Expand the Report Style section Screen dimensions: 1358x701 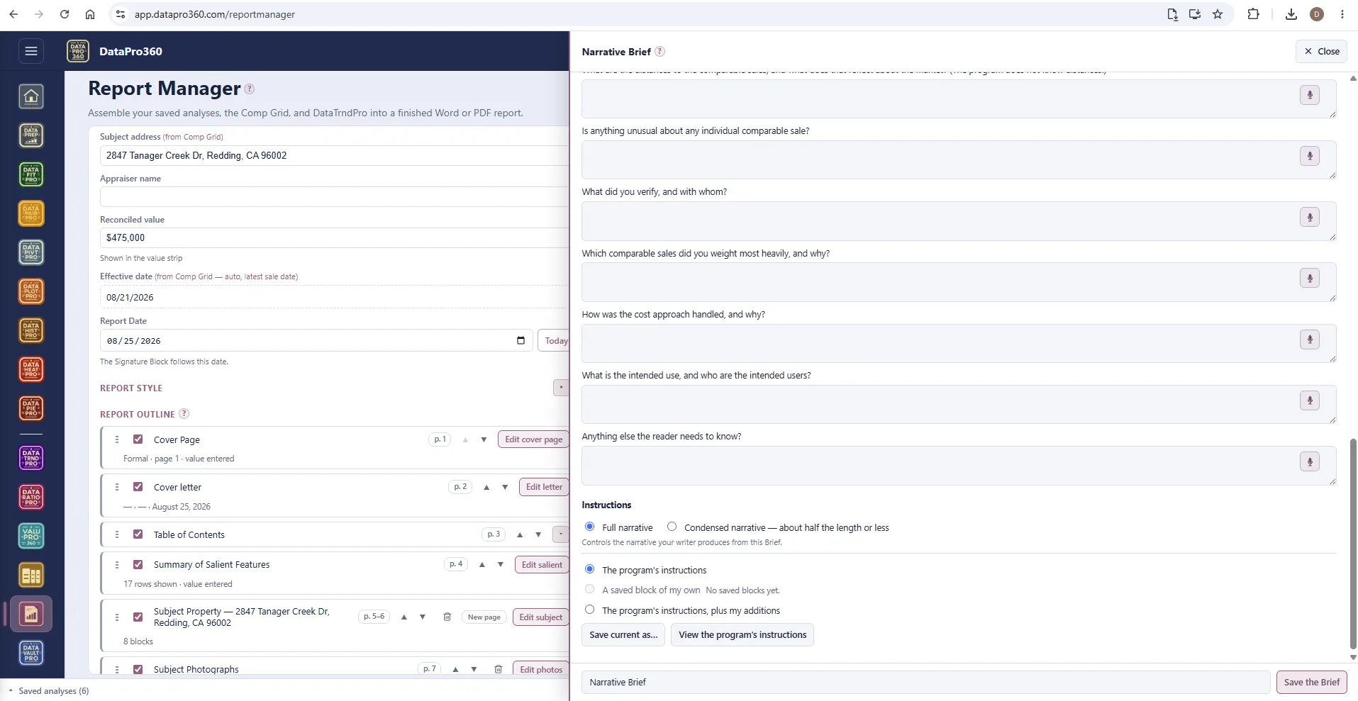tap(560, 388)
